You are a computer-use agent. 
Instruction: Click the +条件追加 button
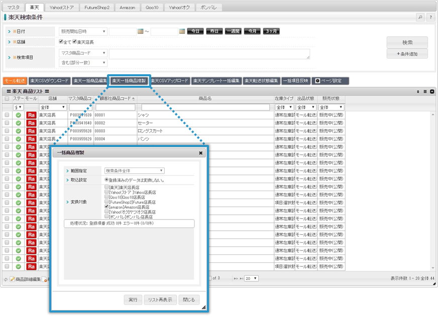click(x=407, y=54)
